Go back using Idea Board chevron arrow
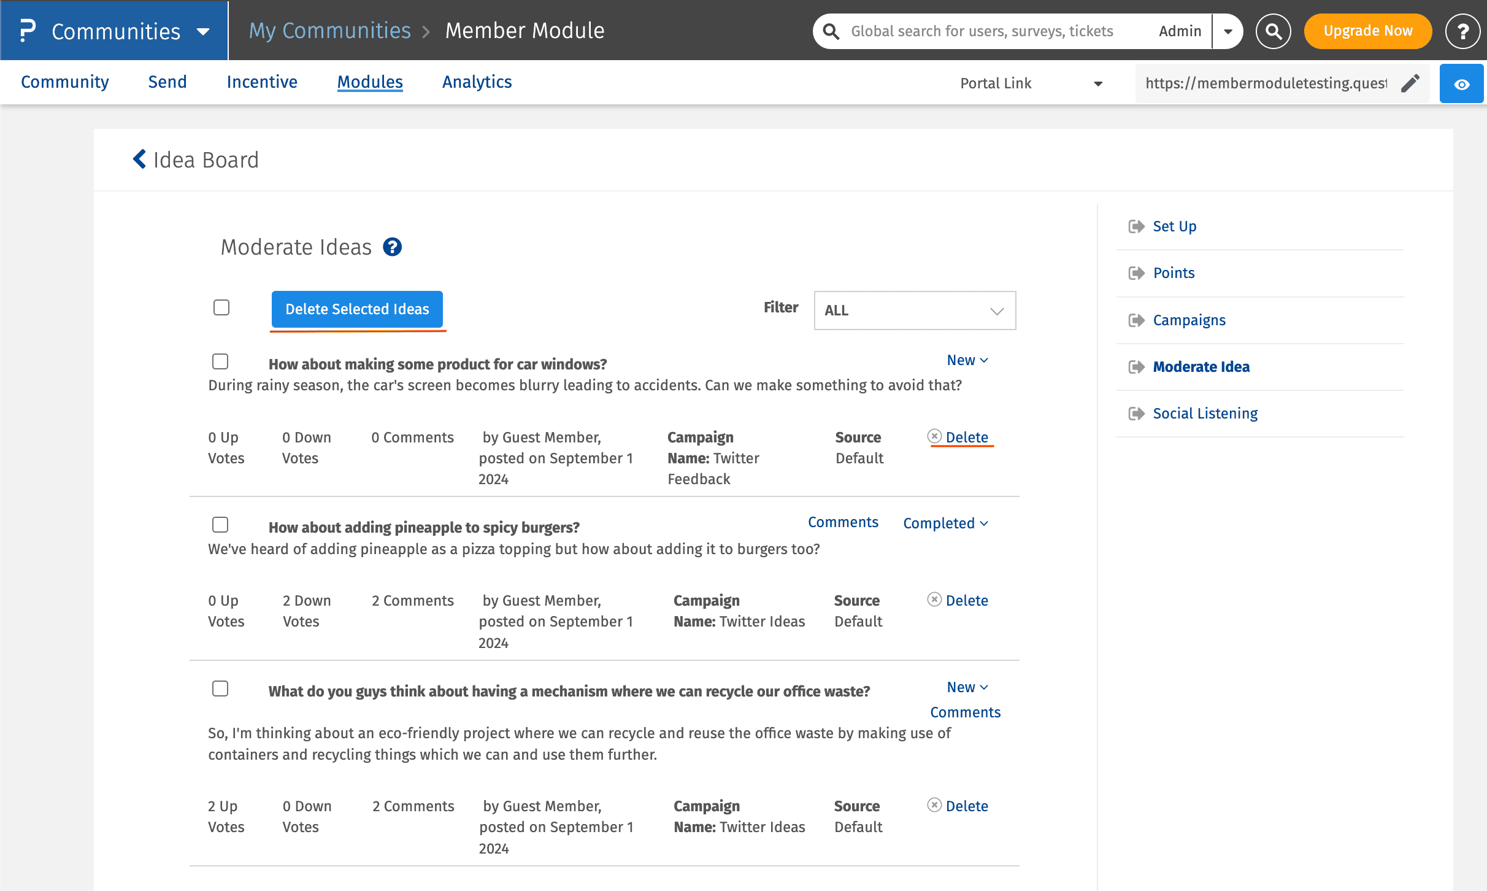 pyautogui.click(x=140, y=160)
